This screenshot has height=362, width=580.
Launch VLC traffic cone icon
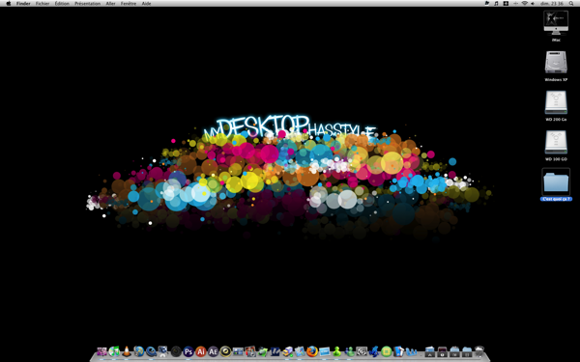point(127,351)
